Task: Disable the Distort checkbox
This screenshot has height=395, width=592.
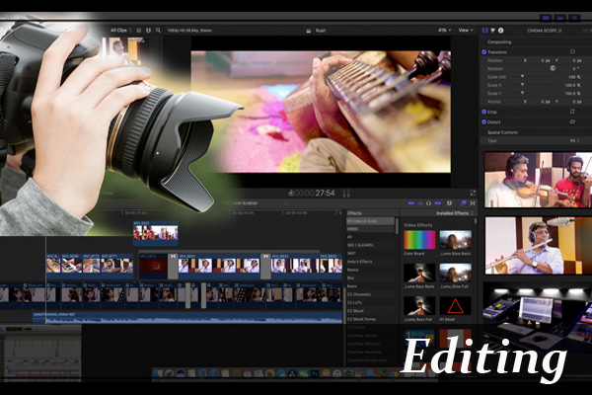Action: tap(484, 122)
